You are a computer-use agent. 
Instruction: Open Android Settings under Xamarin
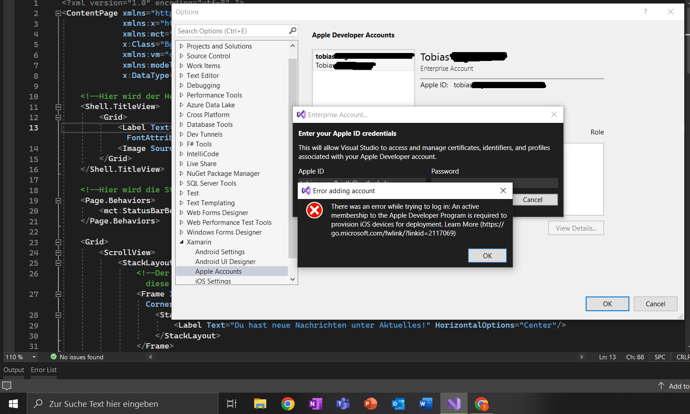(220, 252)
